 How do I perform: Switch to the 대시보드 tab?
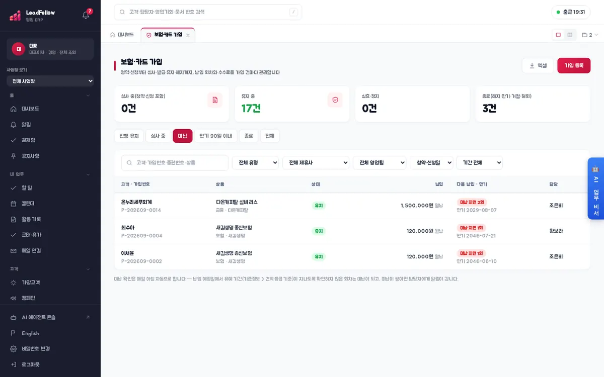[x=122, y=35]
